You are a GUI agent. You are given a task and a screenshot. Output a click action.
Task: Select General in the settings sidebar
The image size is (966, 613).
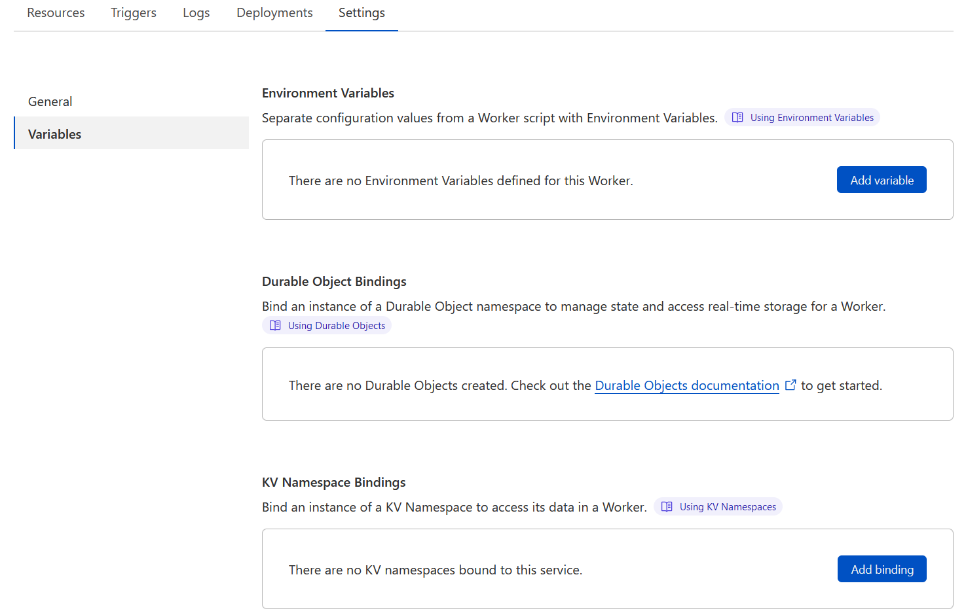[50, 101]
